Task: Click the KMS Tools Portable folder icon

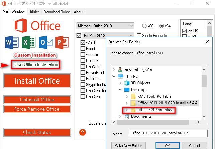Action: (x=133, y=96)
